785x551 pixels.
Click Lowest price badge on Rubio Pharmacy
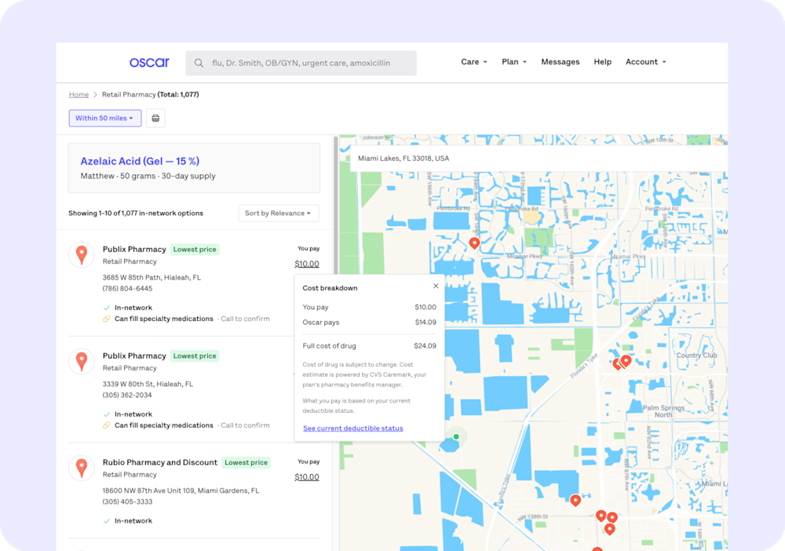[x=246, y=462]
